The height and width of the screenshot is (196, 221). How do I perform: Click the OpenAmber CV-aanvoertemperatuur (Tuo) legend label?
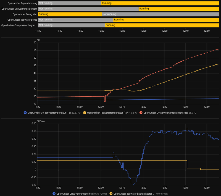(x=165, y=113)
